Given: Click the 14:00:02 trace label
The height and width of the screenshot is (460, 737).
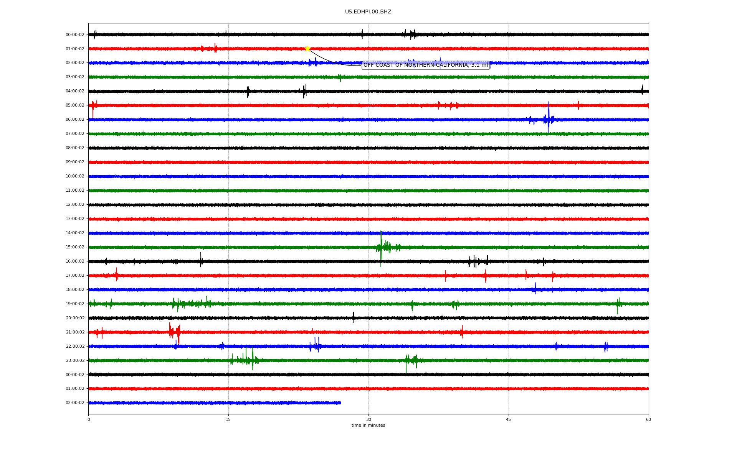Looking at the screenshot, I should click(x=75, y=233).
